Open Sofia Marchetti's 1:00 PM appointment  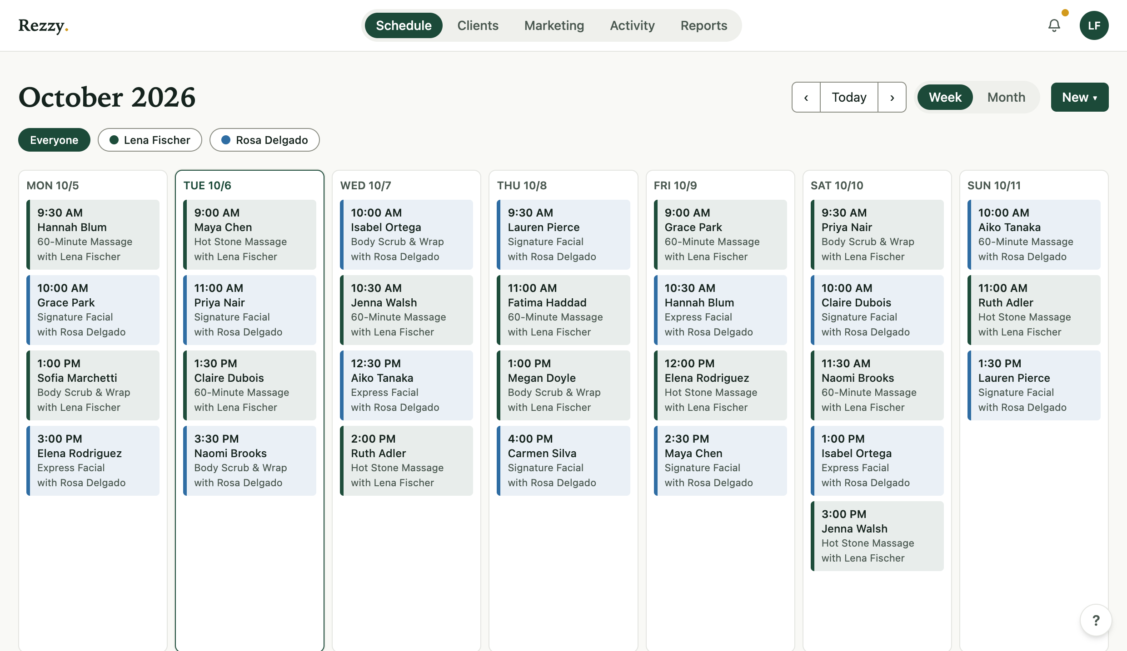pyautogui.click(x=93, y=385)
